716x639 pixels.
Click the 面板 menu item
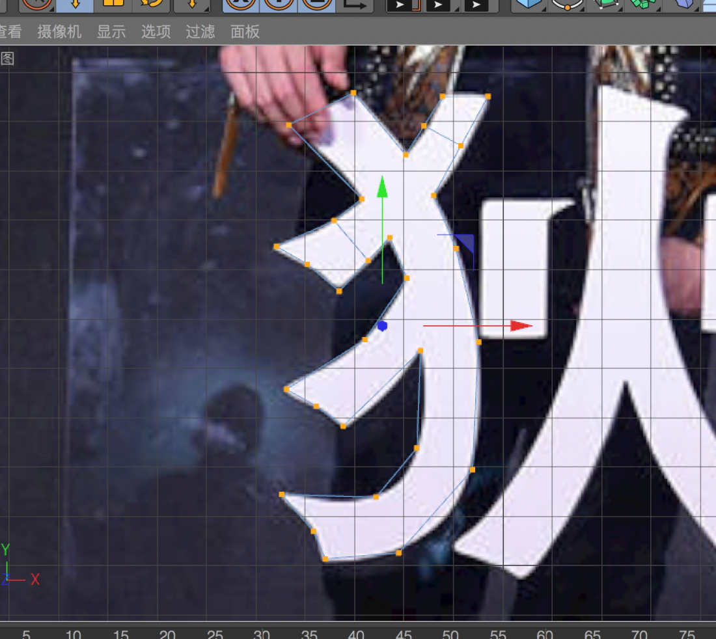point(245,32)
